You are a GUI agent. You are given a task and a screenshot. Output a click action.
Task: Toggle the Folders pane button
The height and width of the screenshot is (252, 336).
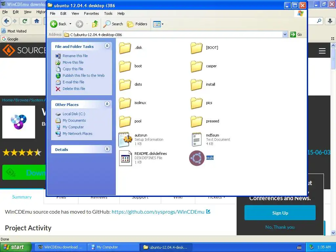(137, 24)
